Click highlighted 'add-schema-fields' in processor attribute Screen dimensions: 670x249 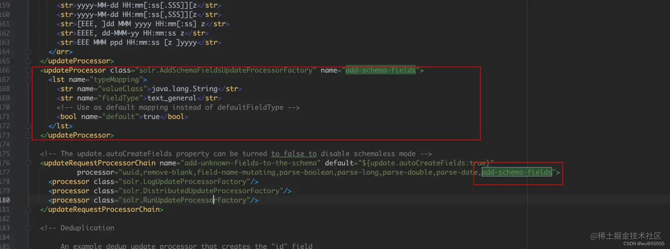pos(517,172)
